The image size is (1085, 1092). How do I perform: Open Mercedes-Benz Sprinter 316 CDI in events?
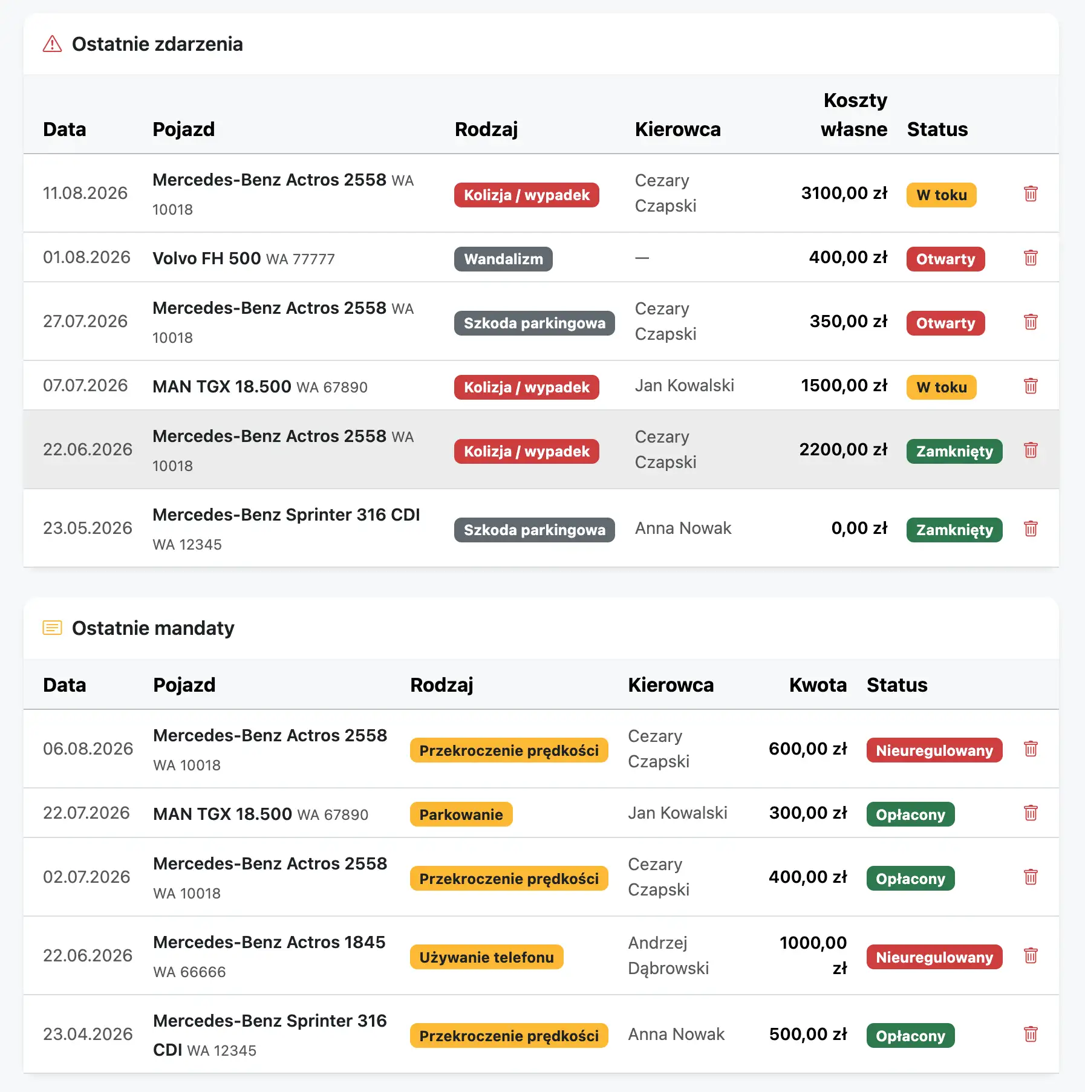click(x=286, y=528)
